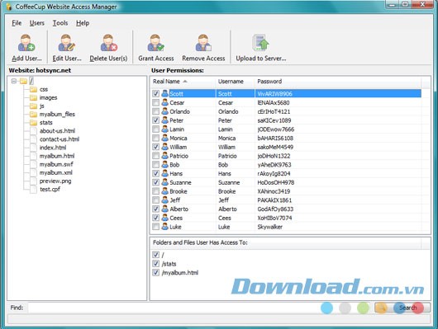Check the Luke user checkbox
The height and width of the screenshot is (329, 438).
click(156, 227)
